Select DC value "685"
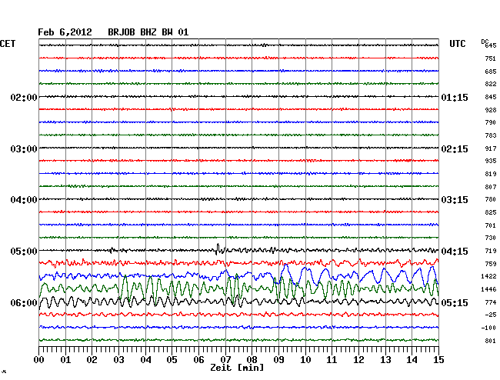This screenshot has height=380, width=500. pos(491,72)
